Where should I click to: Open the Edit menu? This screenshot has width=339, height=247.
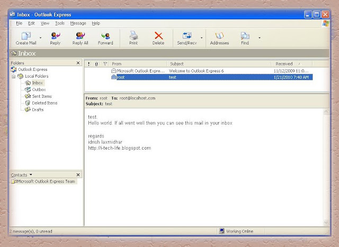[31, 23]
